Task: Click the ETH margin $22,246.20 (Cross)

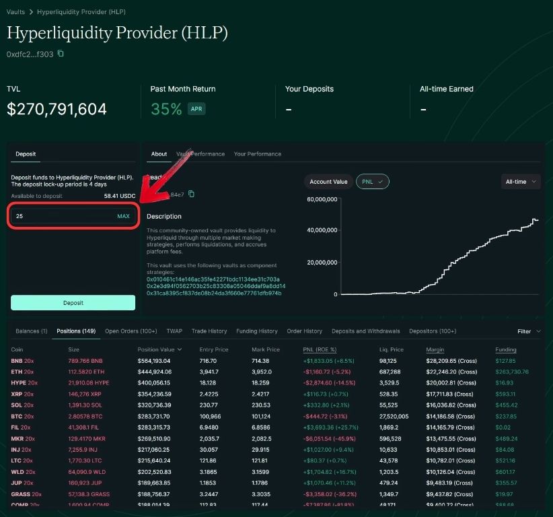Action: [x=451, y=372]
